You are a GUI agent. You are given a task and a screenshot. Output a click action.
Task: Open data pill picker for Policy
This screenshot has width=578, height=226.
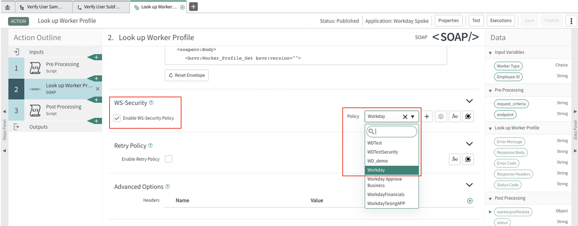tap(468, 116)
